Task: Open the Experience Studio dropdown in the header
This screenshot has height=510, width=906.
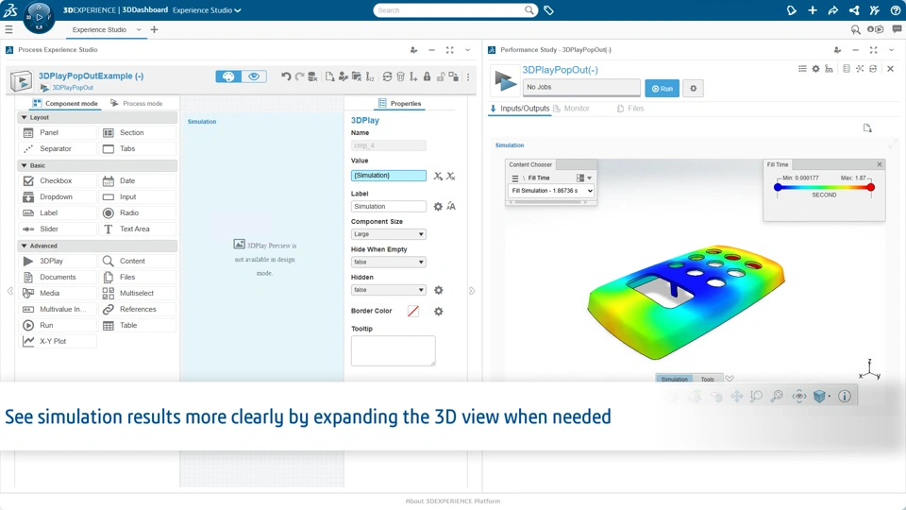Action: (x=207, y=10)
